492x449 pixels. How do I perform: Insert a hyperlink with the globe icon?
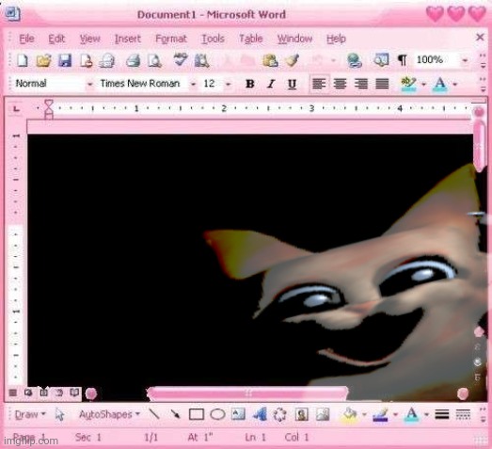(x=355, y=60)
